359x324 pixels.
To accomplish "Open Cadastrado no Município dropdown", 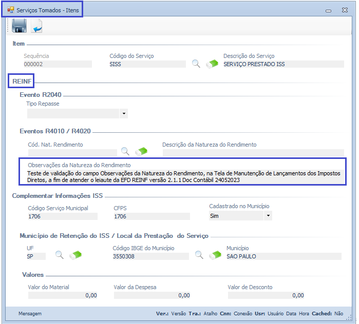I will pyautogui.click(x=268, y=216).
